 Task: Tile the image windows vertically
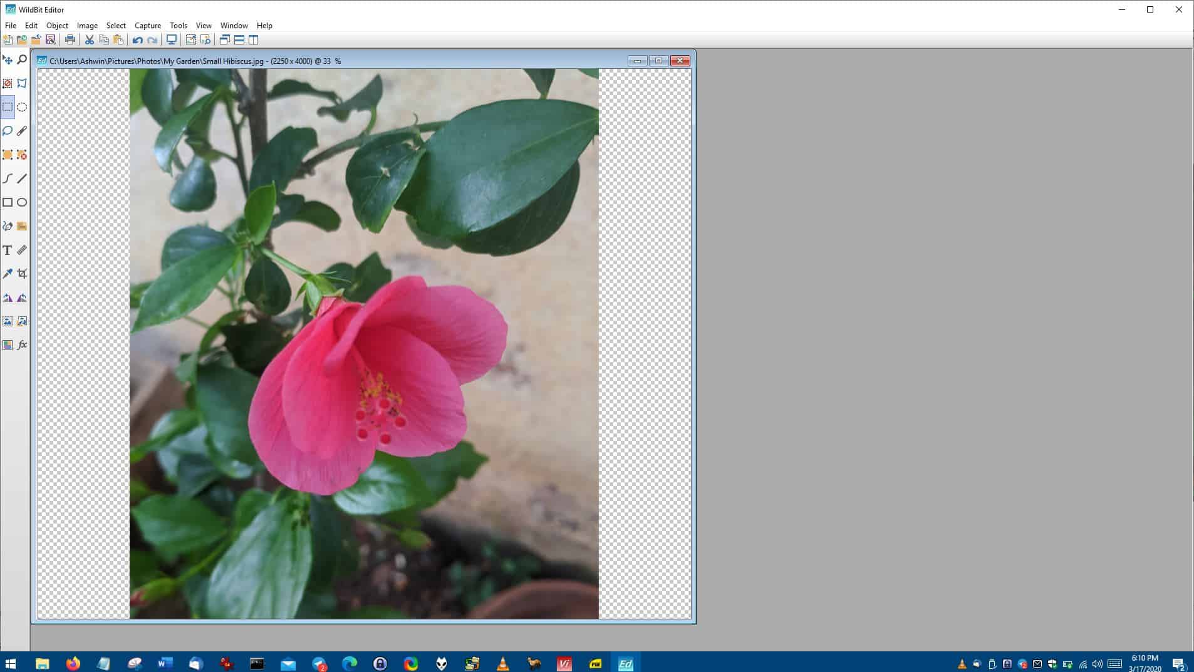coord(254,39)
